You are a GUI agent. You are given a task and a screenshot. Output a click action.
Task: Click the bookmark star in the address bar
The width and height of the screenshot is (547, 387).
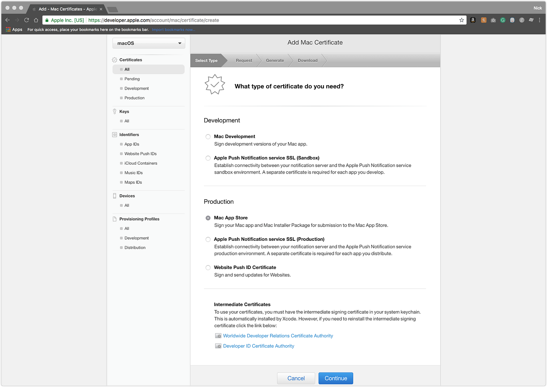point(461,20)
